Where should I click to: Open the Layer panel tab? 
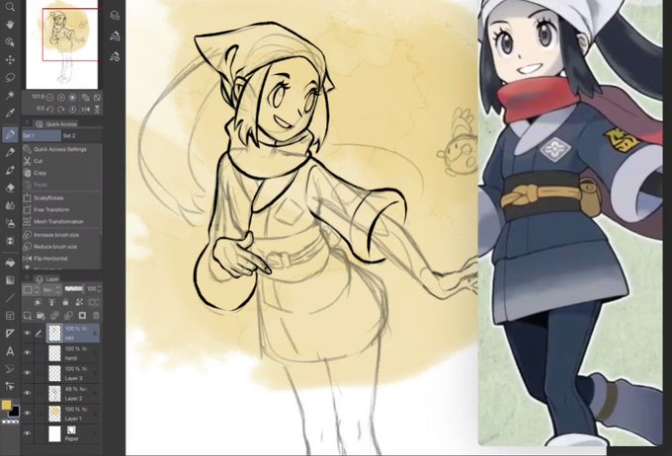click(x=47, y=279)
